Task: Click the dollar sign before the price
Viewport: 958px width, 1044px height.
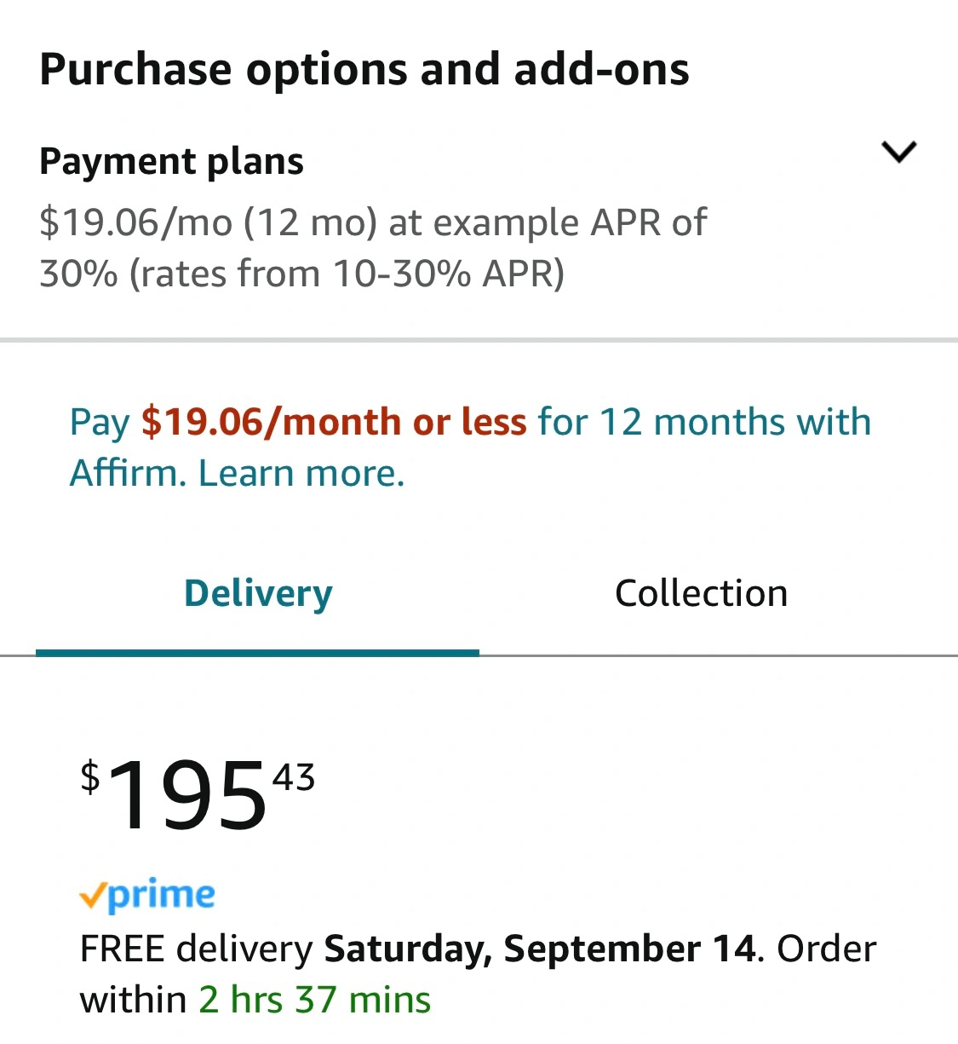Action: pos(89,778)
